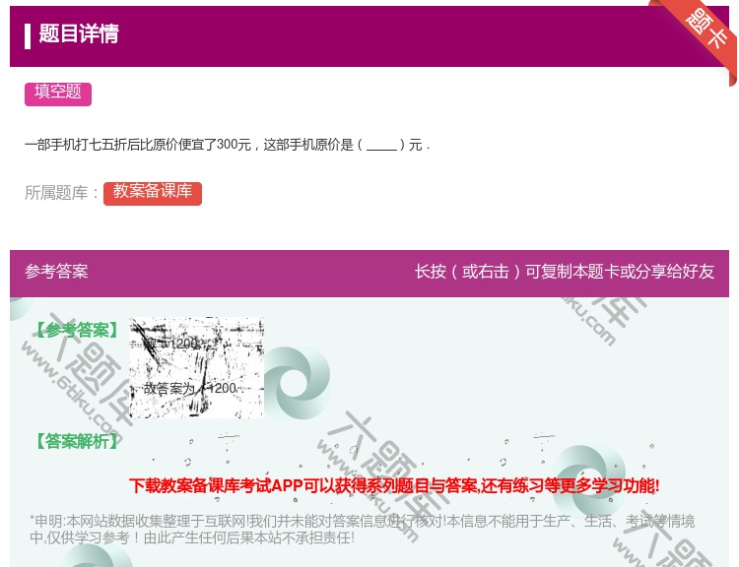Click the 长按（或右击）可复制本题卡 hint text
The width and height of the screenshot is (739, 567).
pos(565,272)
